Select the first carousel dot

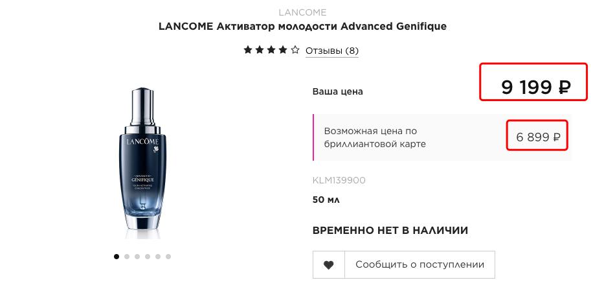click(117, 257)
